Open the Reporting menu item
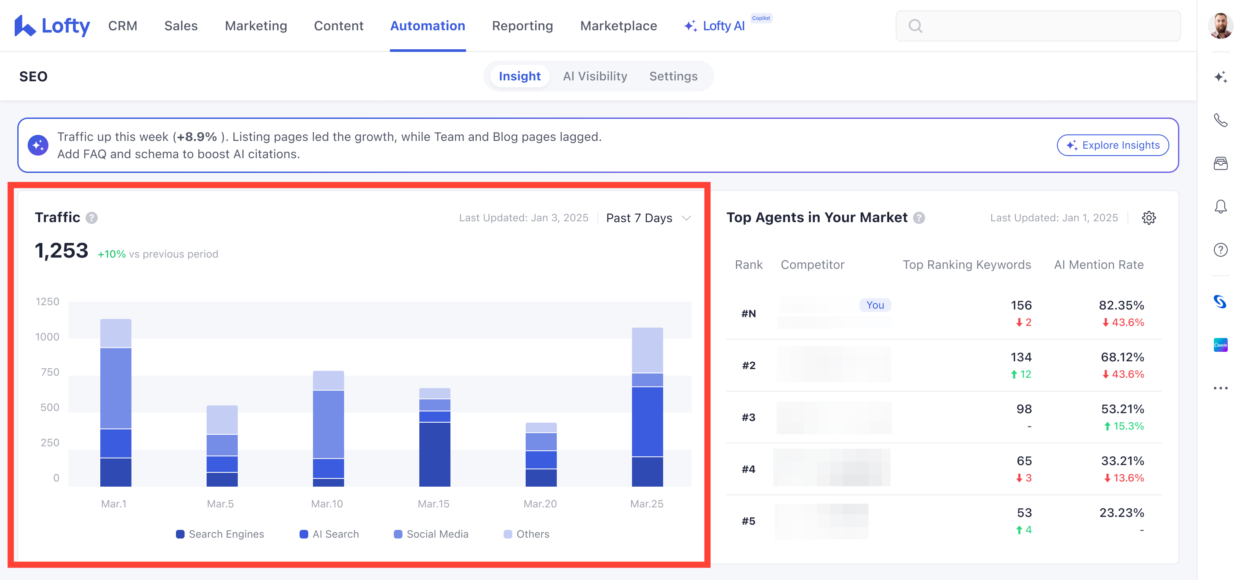1245x580 pixels. [x=522, y=25]
